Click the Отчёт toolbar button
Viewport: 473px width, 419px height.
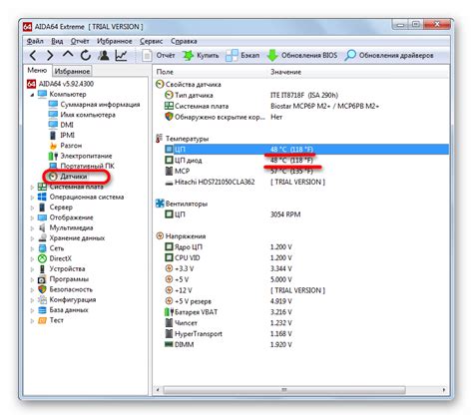159,55
